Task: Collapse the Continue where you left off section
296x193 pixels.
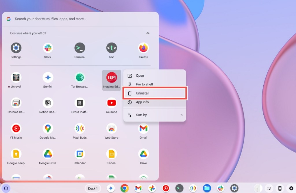Action: (148, 33)
